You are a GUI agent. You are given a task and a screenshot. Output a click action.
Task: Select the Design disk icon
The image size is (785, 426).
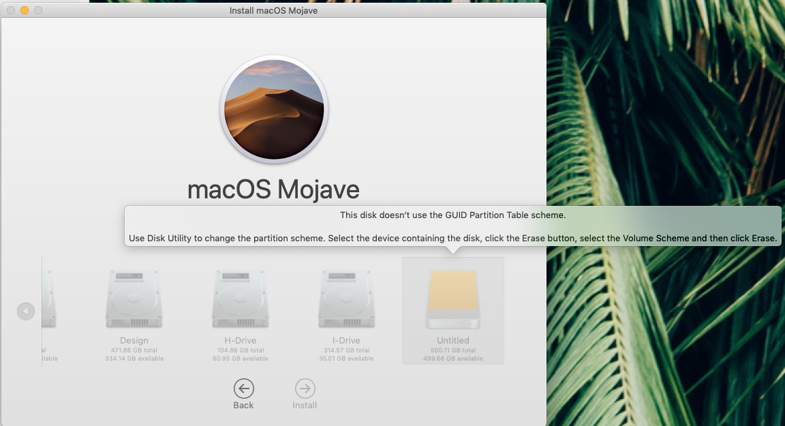point(134,299)
